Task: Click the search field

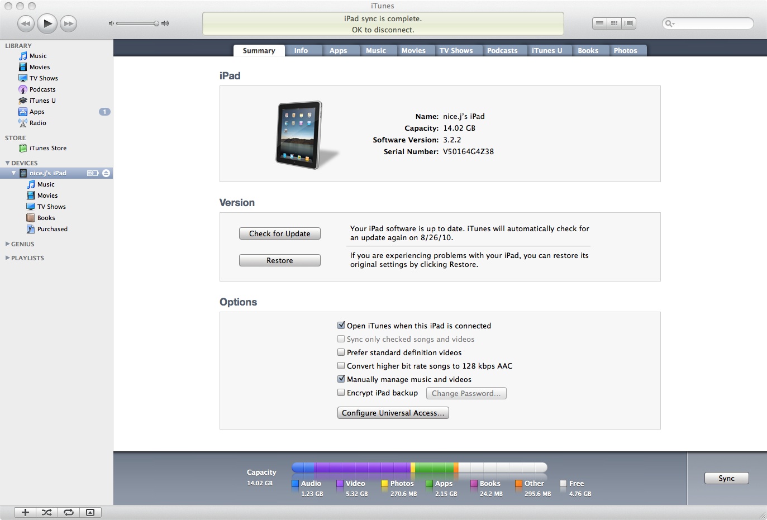Action: tap(708, 23)
